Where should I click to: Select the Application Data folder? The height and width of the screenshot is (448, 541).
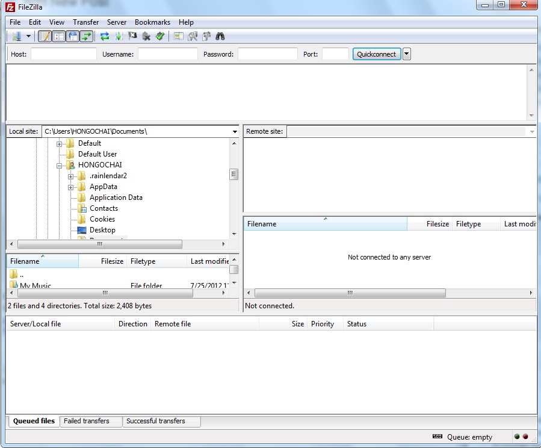[x=116, y=198]
